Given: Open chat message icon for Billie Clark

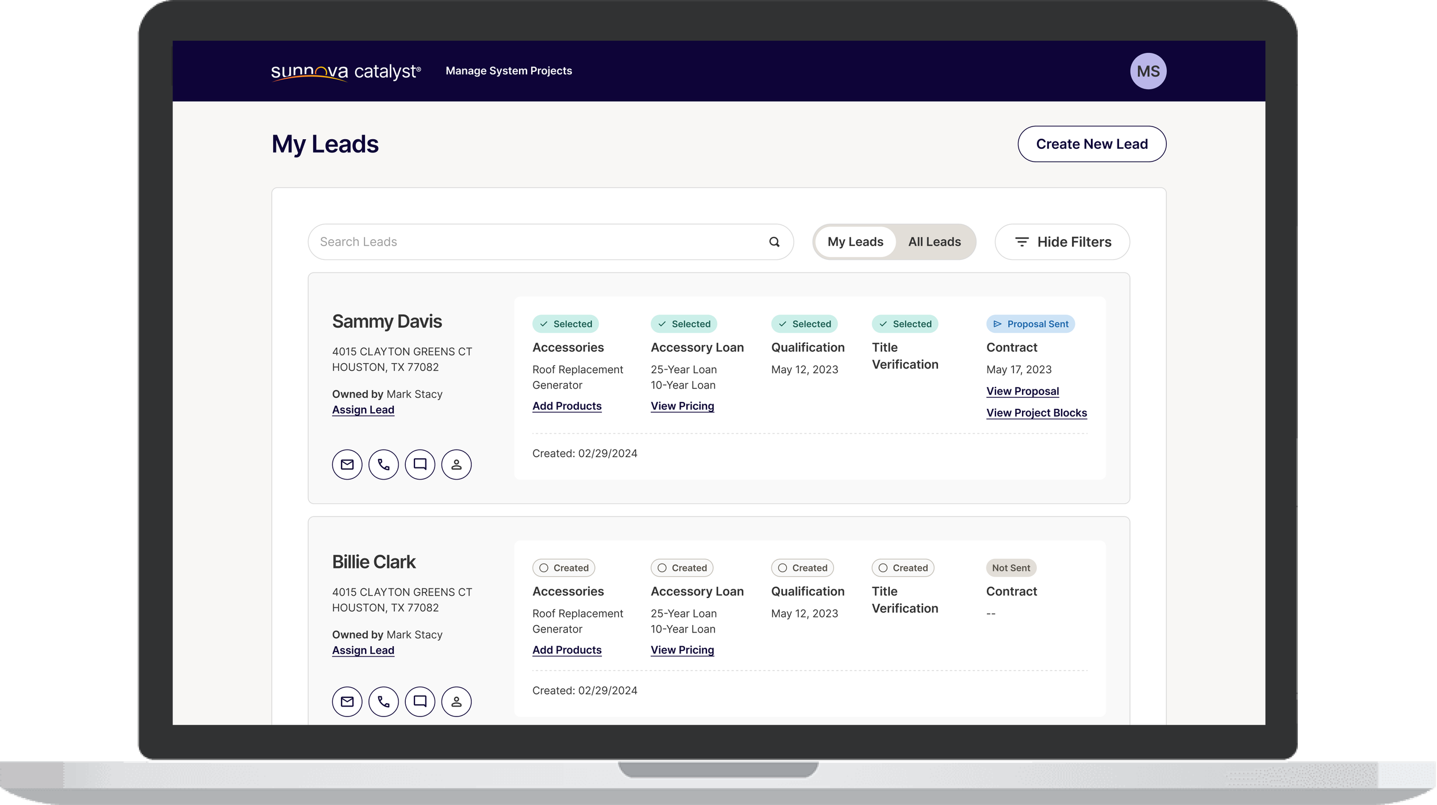Looking at the screenshot, I should [420, 701].
